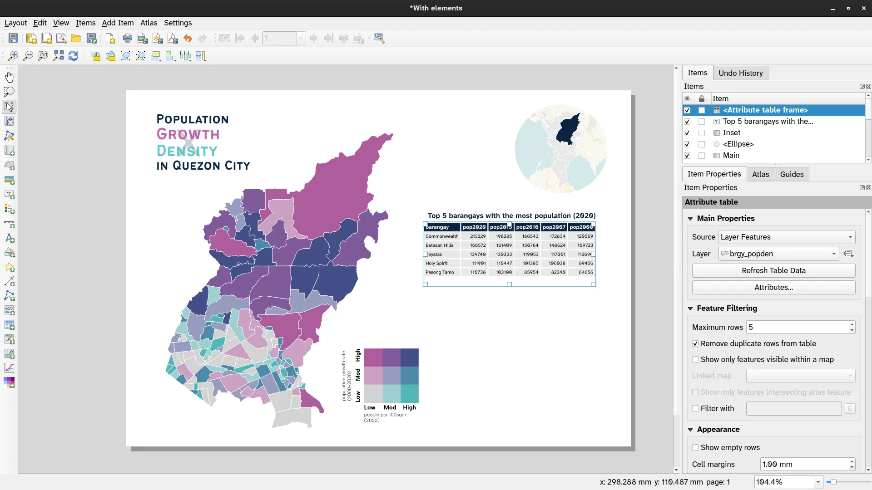Collapse the Feature Filtering section

click(x=690, y=309)
